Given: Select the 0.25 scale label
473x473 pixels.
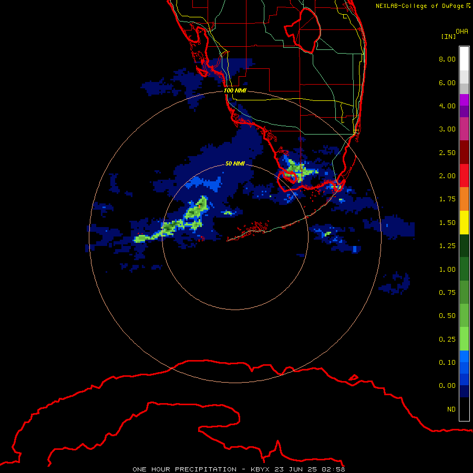Looking at the screenshot, I should 447,340.
